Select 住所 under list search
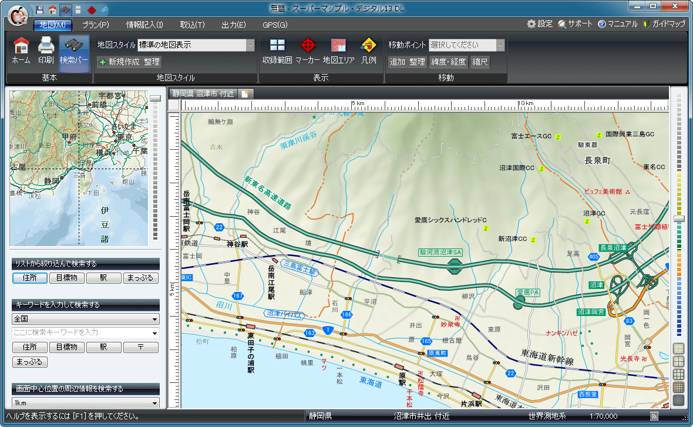The height and width of the screenshot is (427, 693). tap(29, 278)
